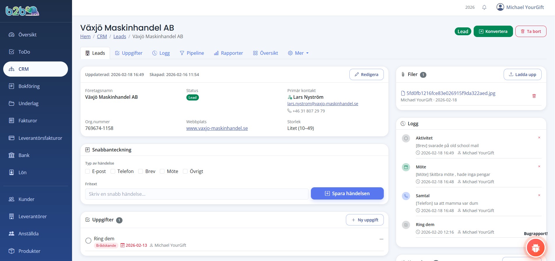Delete the uploaded jpg file via trash icon

coord(534,96)
